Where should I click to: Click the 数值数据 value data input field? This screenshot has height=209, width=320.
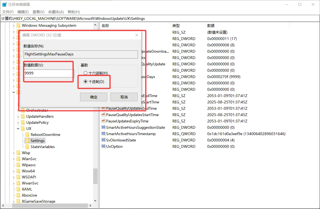pyautogui.click(x=49, y=73)
